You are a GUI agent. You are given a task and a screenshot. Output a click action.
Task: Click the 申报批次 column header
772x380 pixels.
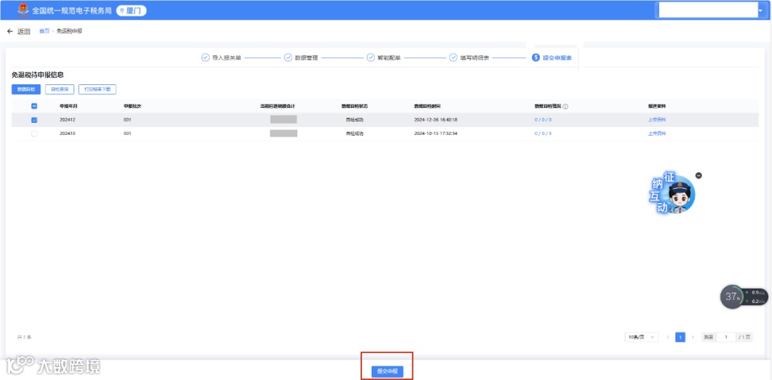pyautogui.click(x=132, y=106)
